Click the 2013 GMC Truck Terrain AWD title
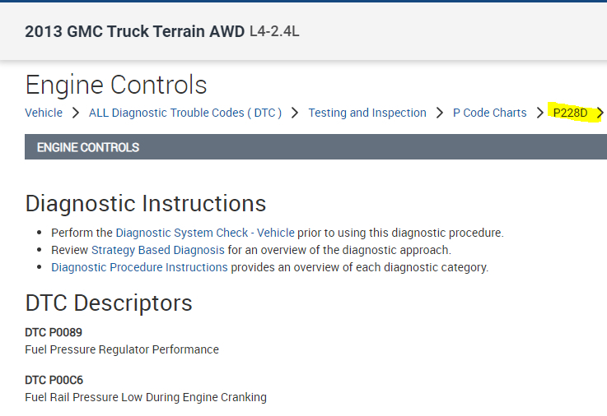607x416 pixels. point(134,32)
